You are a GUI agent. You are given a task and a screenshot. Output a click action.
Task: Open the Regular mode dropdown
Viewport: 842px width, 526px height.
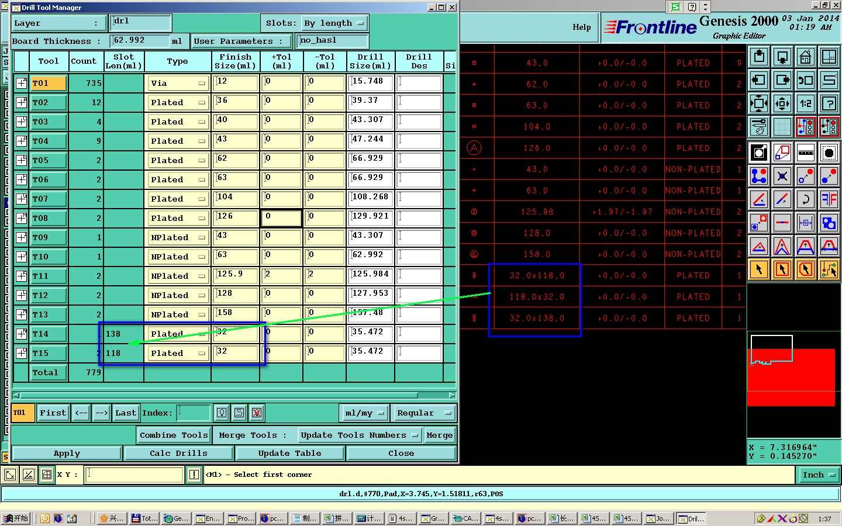(x=425, y=413)
